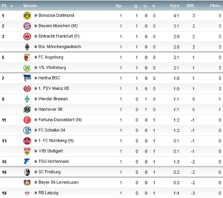
Task: Sort by the Diff. column header
Action: (191, 6)
